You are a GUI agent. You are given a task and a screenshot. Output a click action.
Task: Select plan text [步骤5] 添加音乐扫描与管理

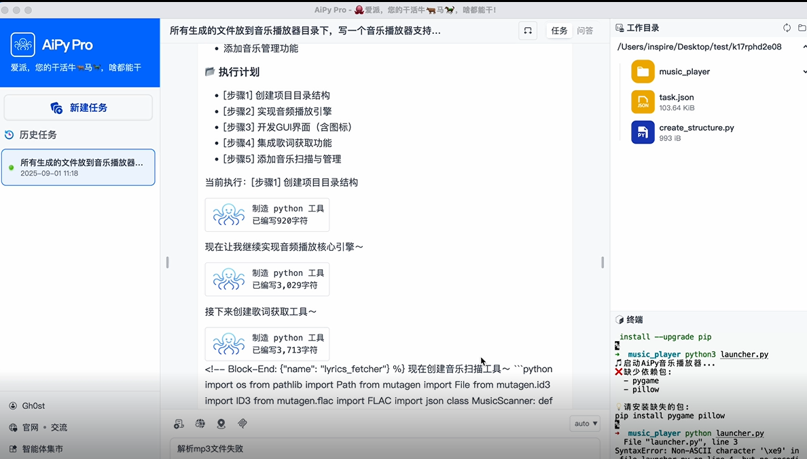click(282, 159)
